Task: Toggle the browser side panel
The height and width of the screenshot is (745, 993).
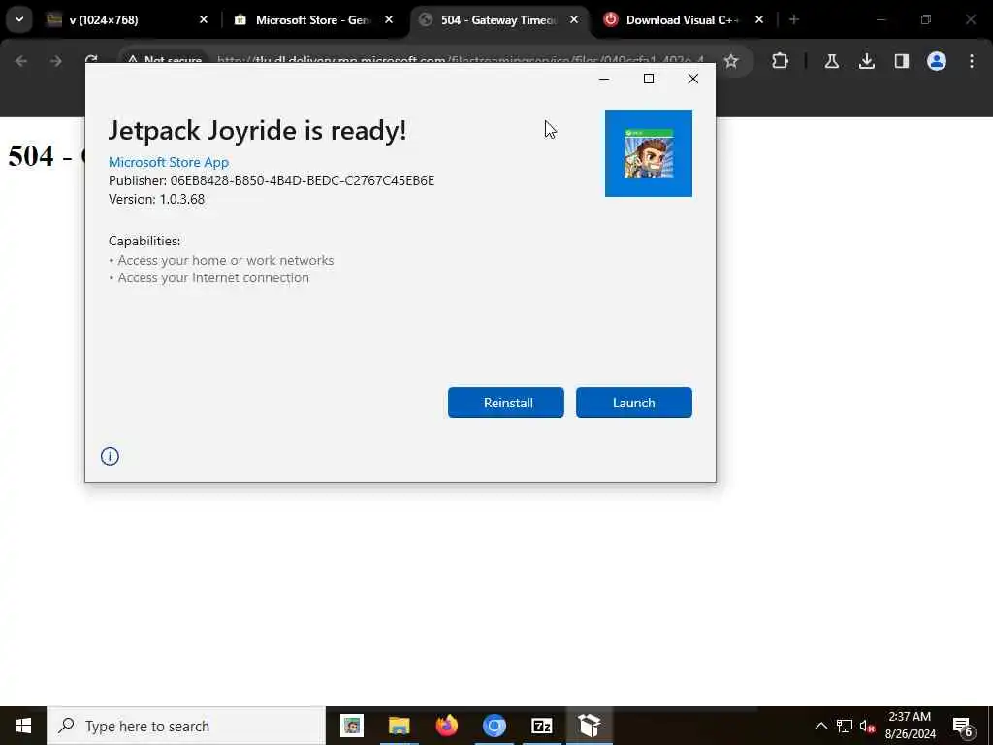Action: click(902, 61)
